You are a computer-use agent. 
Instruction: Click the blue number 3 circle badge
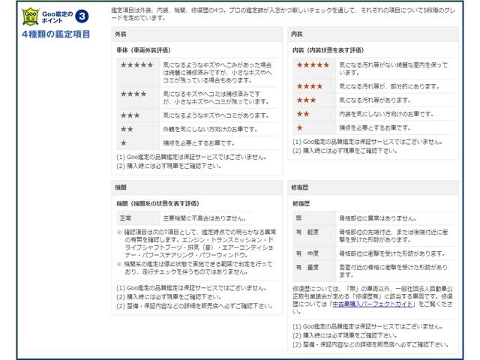(x=82, y=15)
